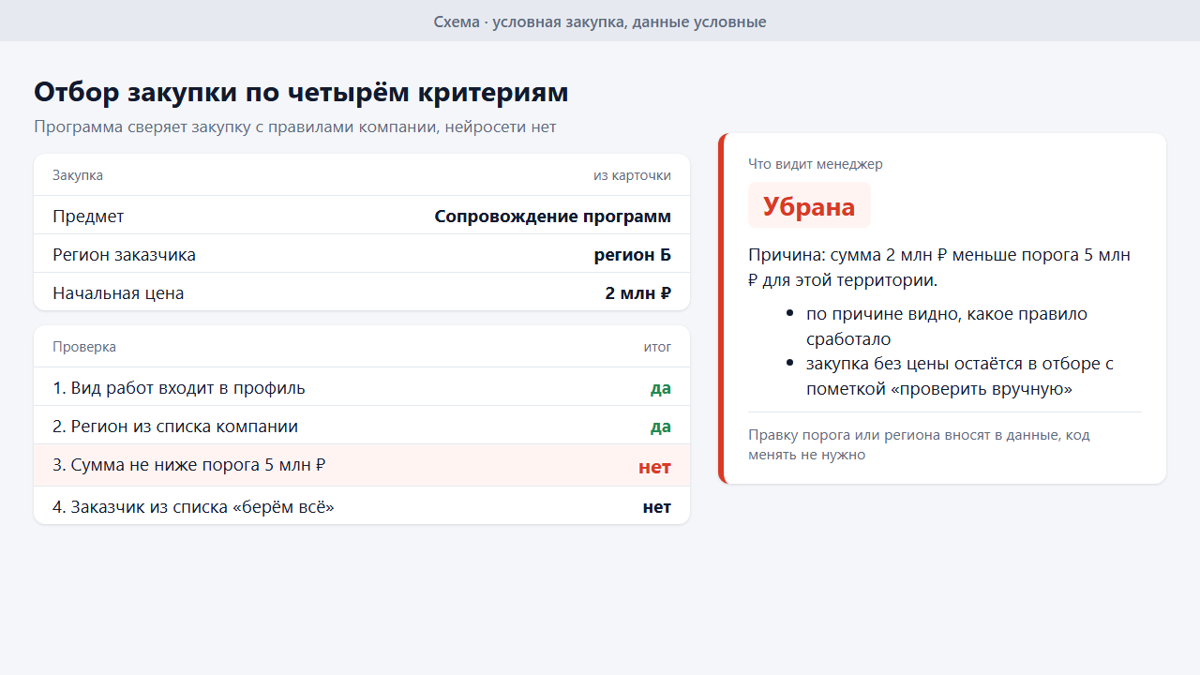Image resolution: width=1200 pixels, height=675 pixels.
Task: Click the red «Убрана» status badge
Action: coord(809,205)
